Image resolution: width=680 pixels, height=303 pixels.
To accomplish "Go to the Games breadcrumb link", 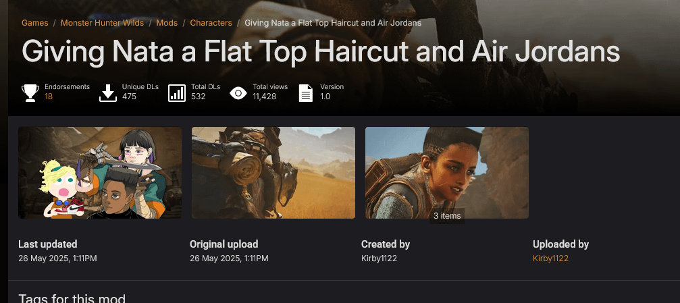I will pos(34,23).
